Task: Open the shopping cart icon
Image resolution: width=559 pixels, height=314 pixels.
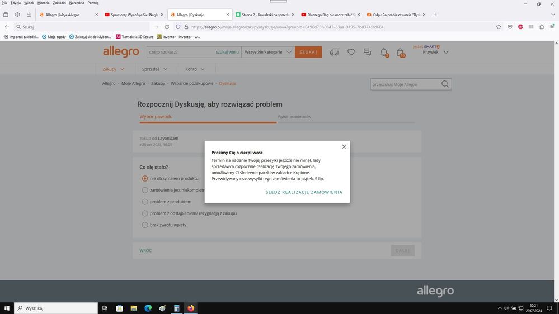Action: pos(401,53)
